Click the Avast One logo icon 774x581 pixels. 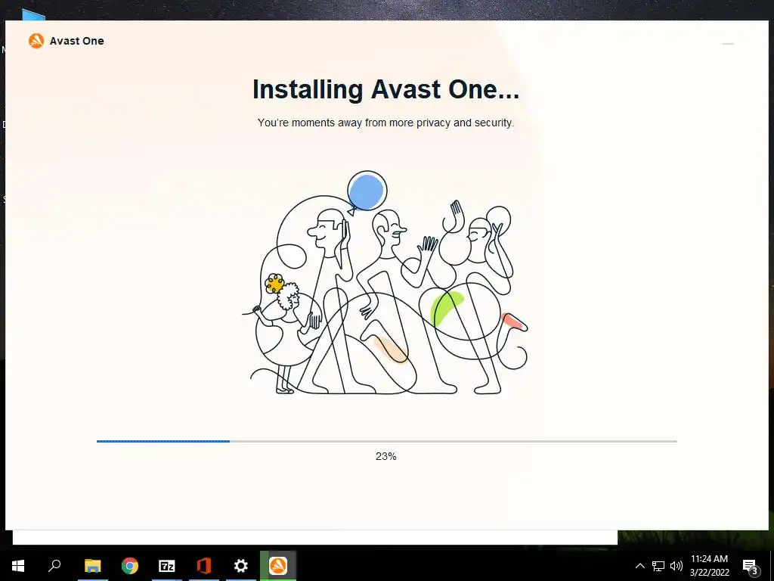(36, 41)
